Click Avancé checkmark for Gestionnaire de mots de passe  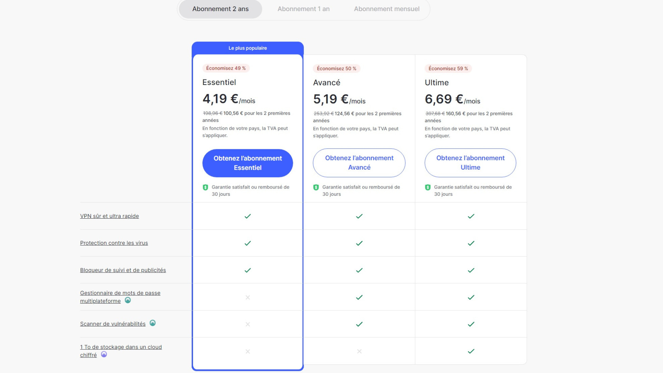(x=359, y=297)
